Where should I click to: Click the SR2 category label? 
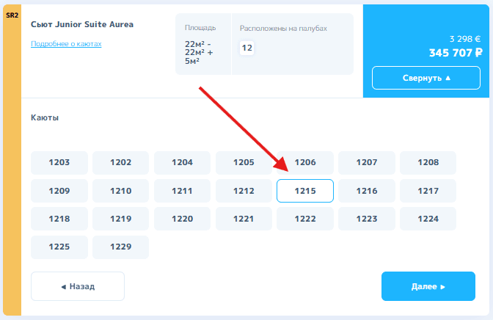click(12, 15)
